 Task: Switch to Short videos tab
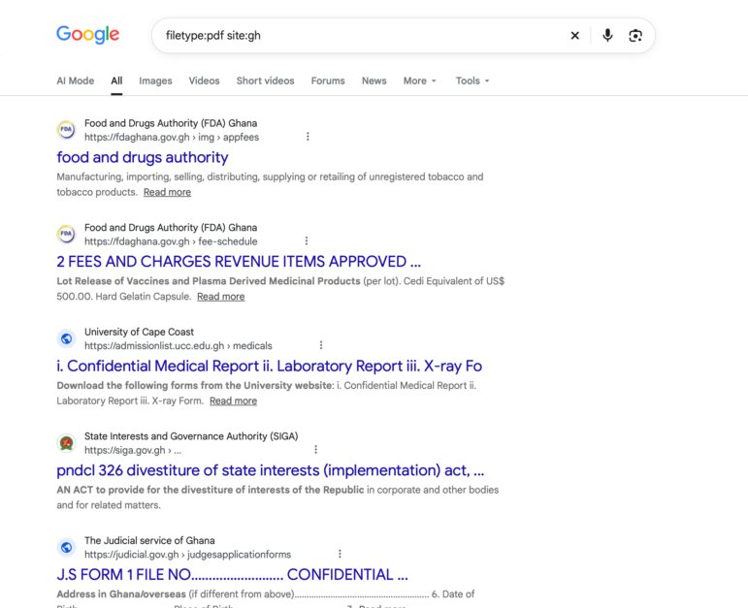click(x=265, y=80)
